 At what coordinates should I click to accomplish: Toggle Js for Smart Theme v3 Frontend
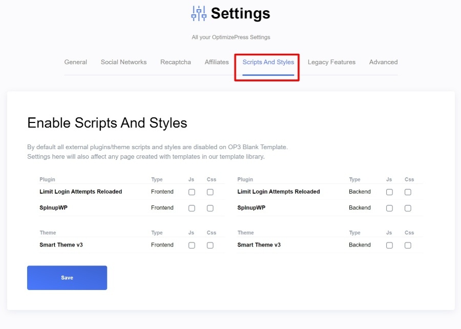tap(192, 245)
